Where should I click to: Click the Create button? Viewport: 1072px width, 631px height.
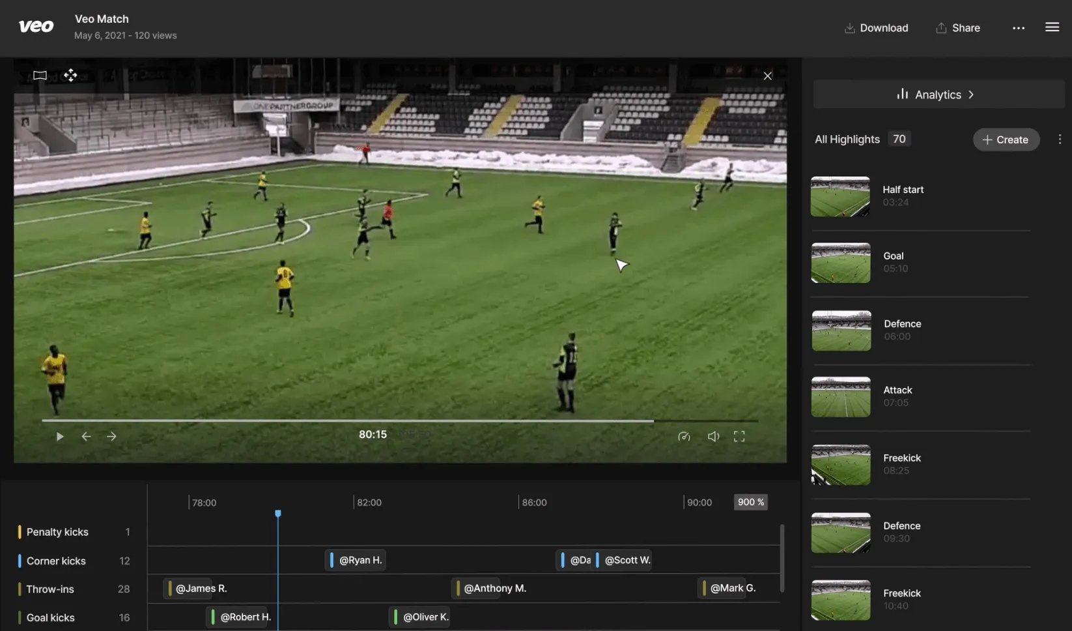[1006, 139]
